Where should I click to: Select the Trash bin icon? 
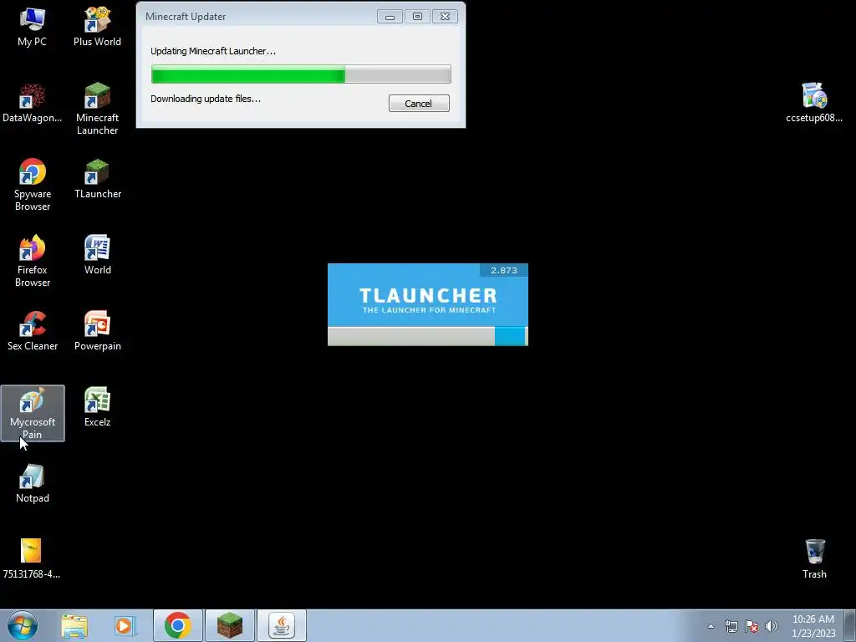(x=814, y=559)
